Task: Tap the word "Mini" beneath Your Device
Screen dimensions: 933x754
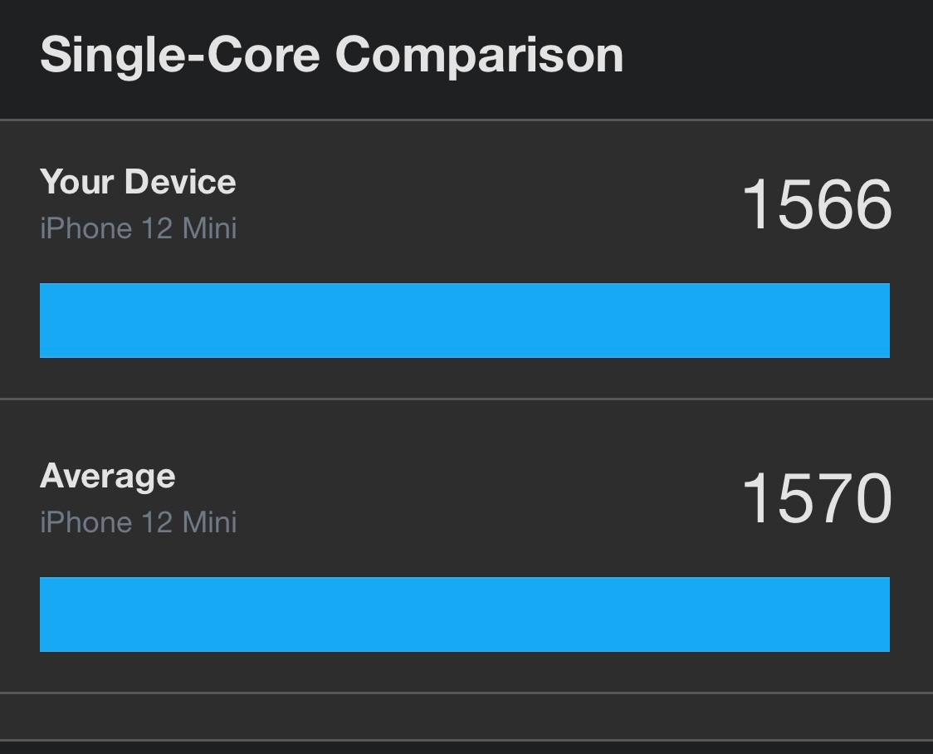Action: [x=209, y=228]
